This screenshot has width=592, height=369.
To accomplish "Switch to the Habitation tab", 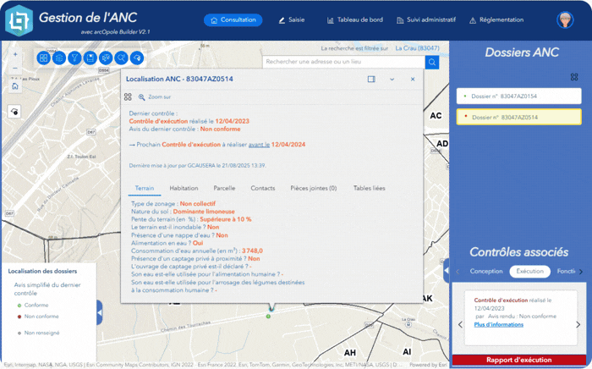I will coord(184,188).
